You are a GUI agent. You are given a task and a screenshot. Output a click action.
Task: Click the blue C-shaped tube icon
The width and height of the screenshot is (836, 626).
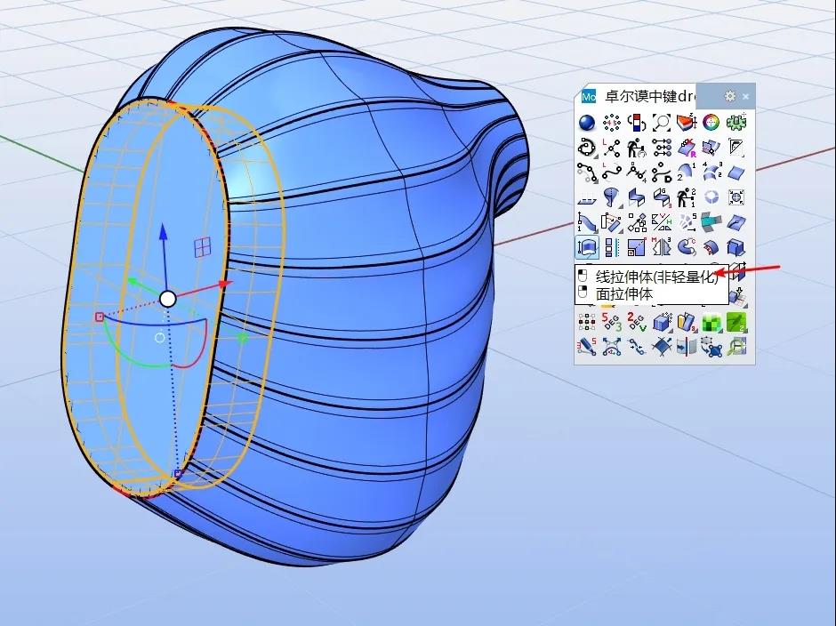coord(687,248)
